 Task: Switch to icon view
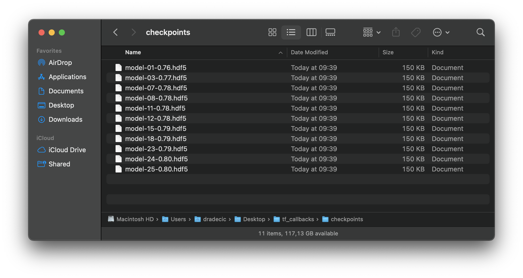[x=272, y=32]
